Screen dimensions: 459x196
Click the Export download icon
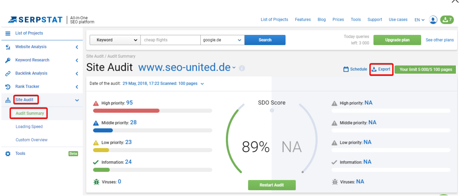tap(374, 69)
